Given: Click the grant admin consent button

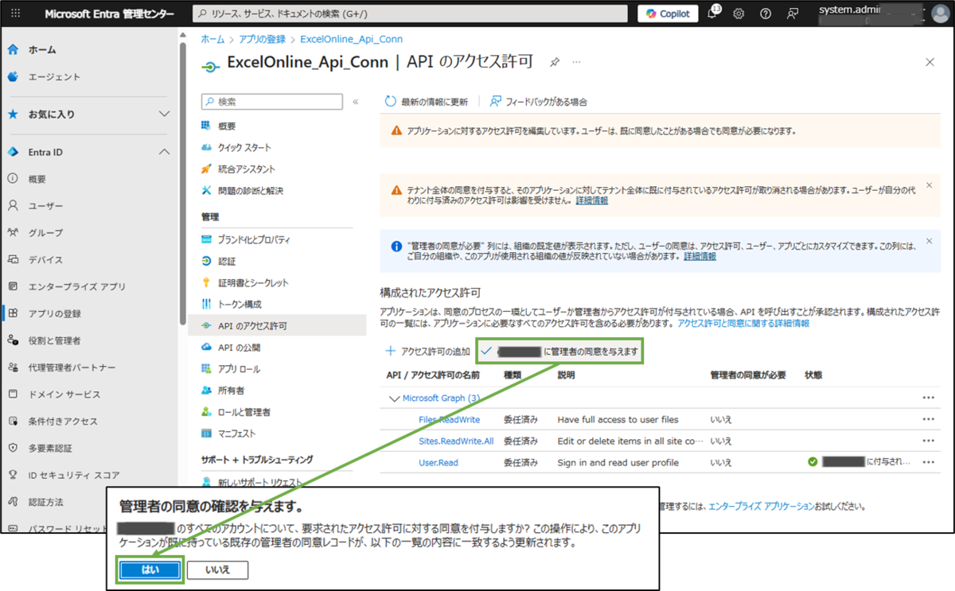Looking at the screenshot, I should (559, 351).
